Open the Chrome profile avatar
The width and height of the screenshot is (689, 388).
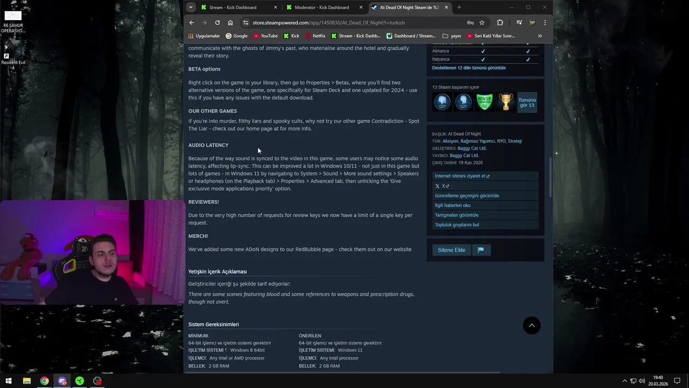[x=532, y=23]
